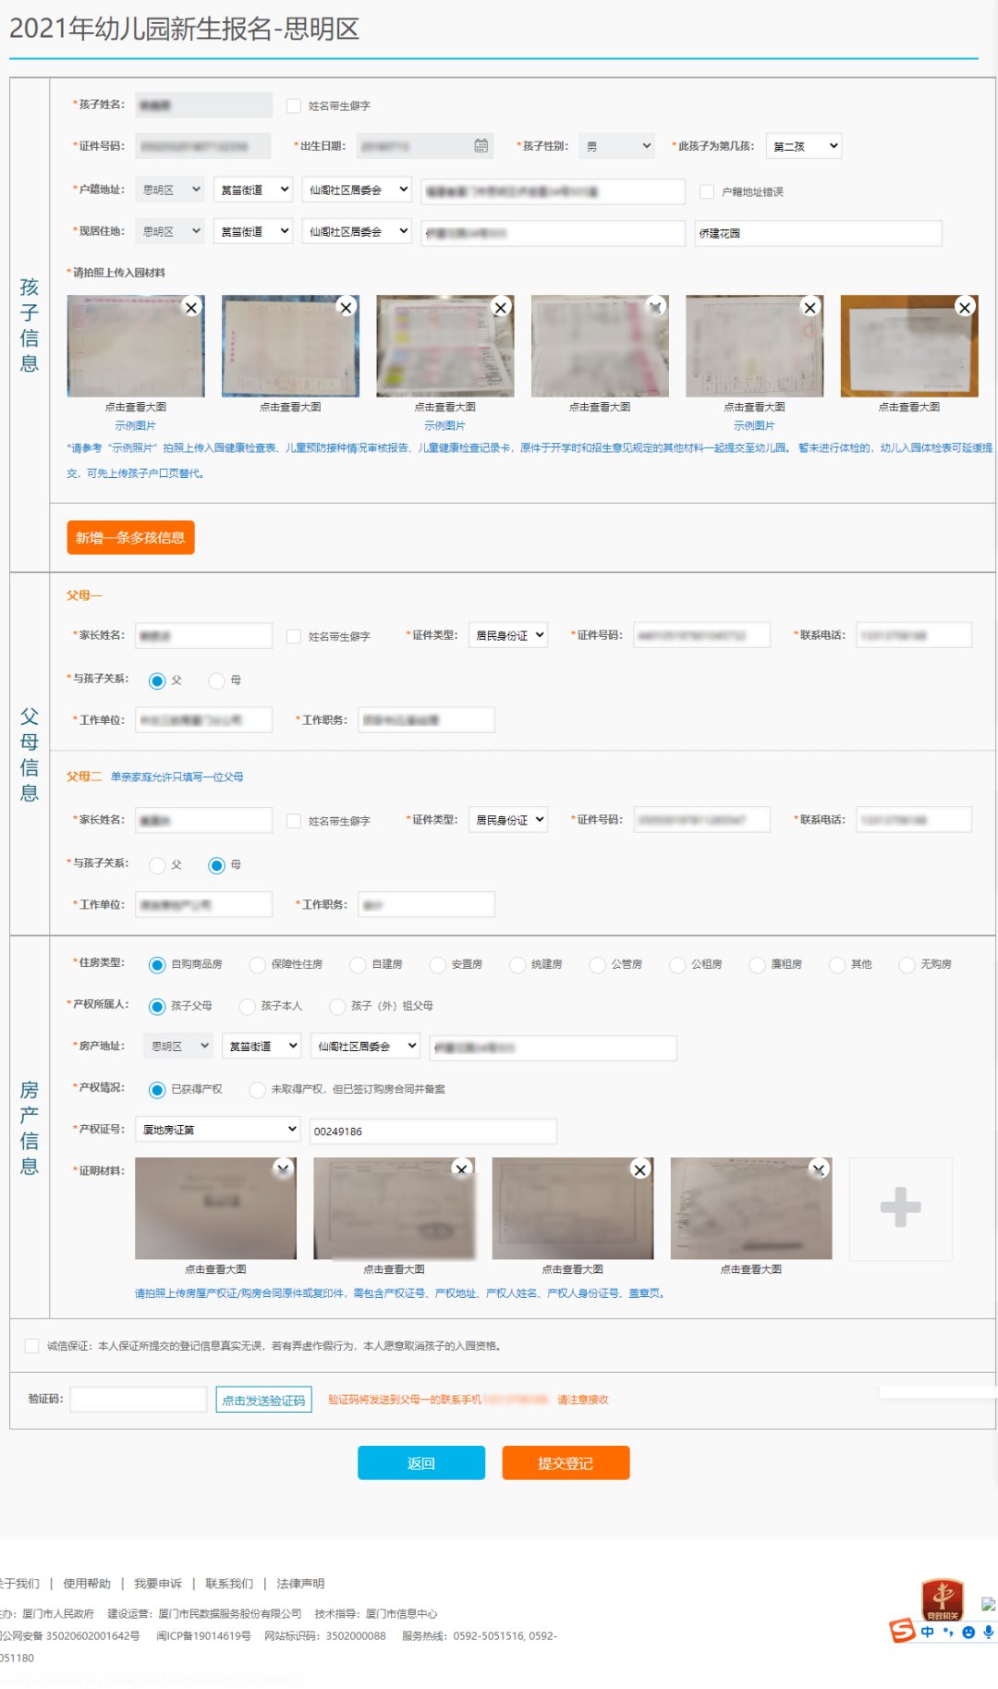Viewport: 998px width, 1689px height.
Task: Click the address field containing 侨建花园
Action: [819, 233]
